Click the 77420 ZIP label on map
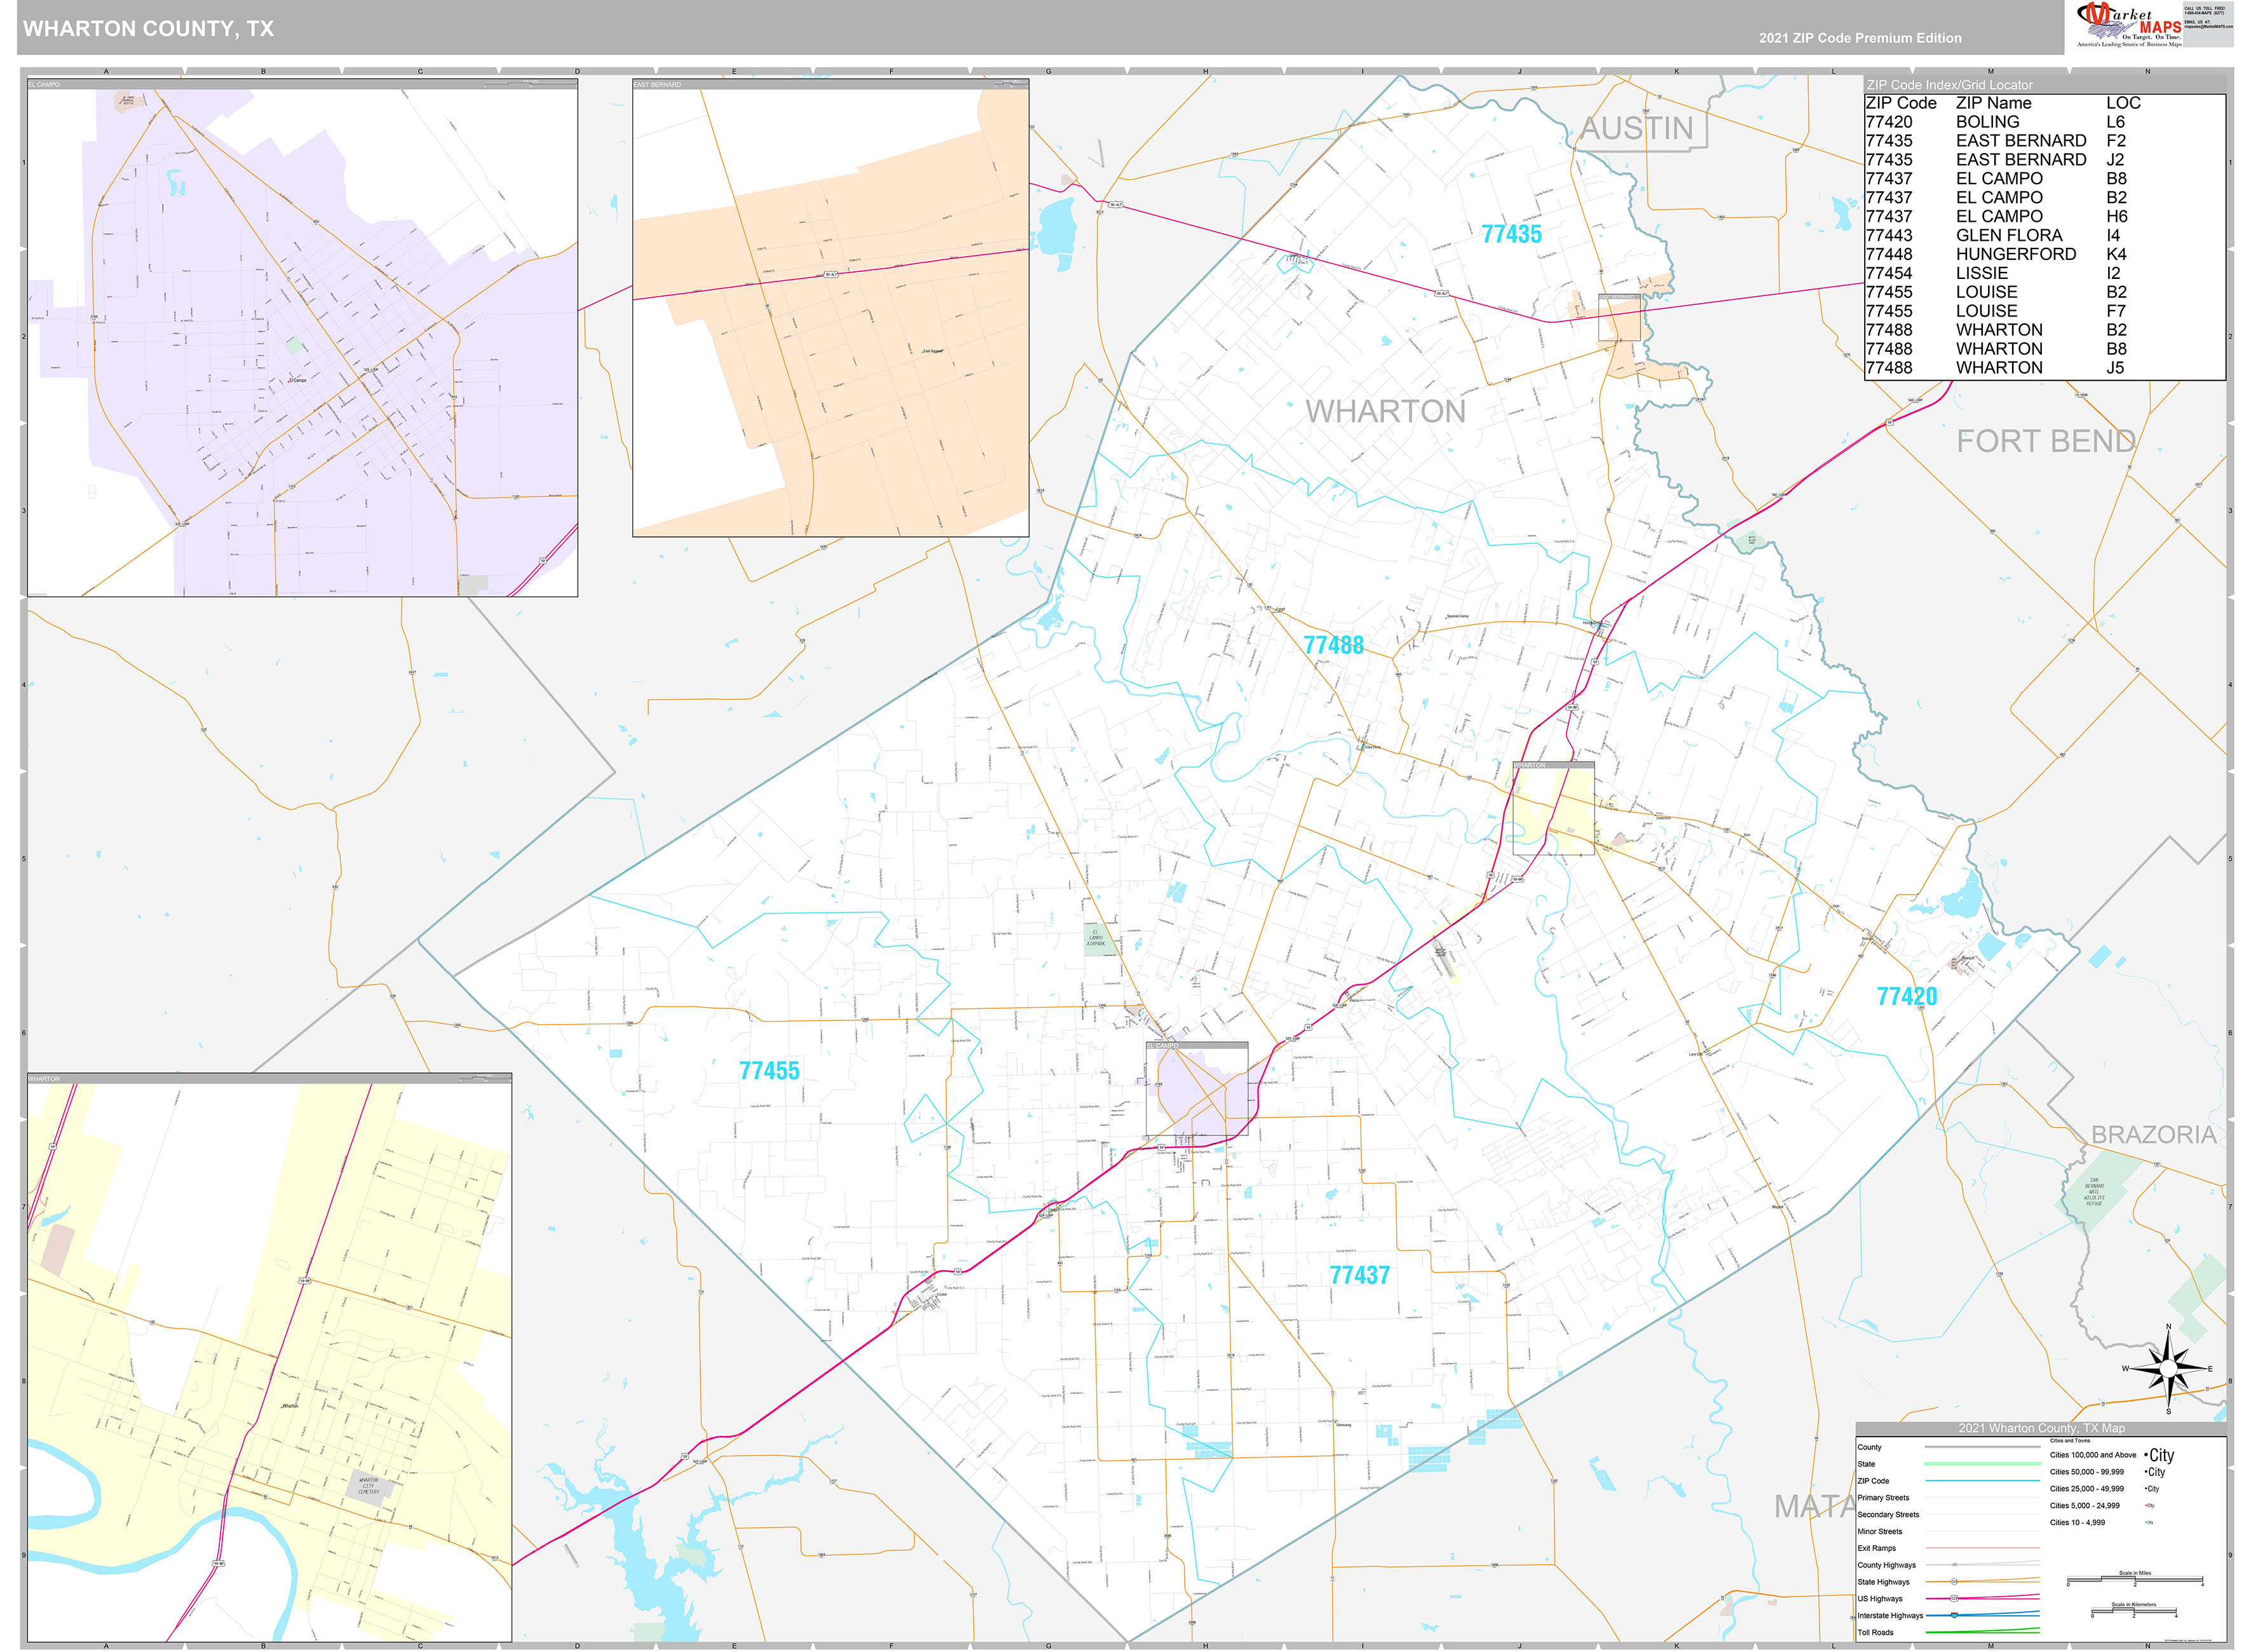 pyautogui.click(x=1906, y=997)
